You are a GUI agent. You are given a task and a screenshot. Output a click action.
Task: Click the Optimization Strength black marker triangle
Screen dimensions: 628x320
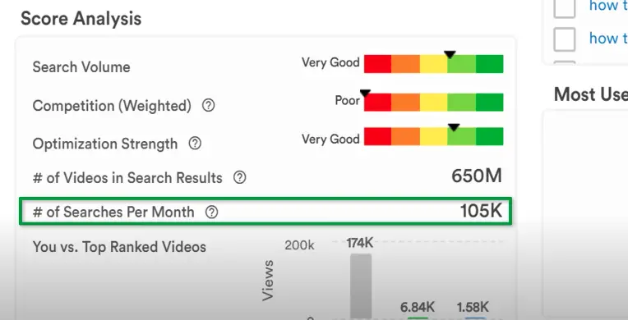454,127
